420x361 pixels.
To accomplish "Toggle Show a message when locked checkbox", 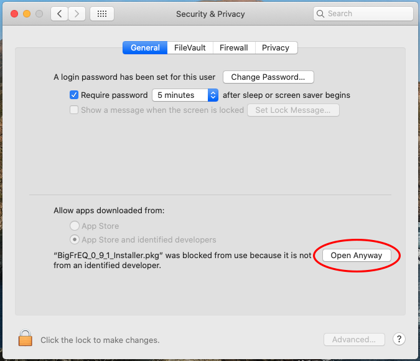I will [74, 110].
